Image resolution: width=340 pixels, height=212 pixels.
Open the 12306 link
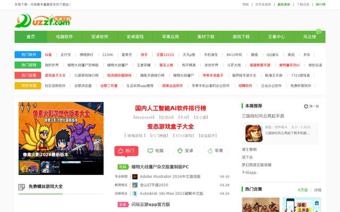click(107, 55)
